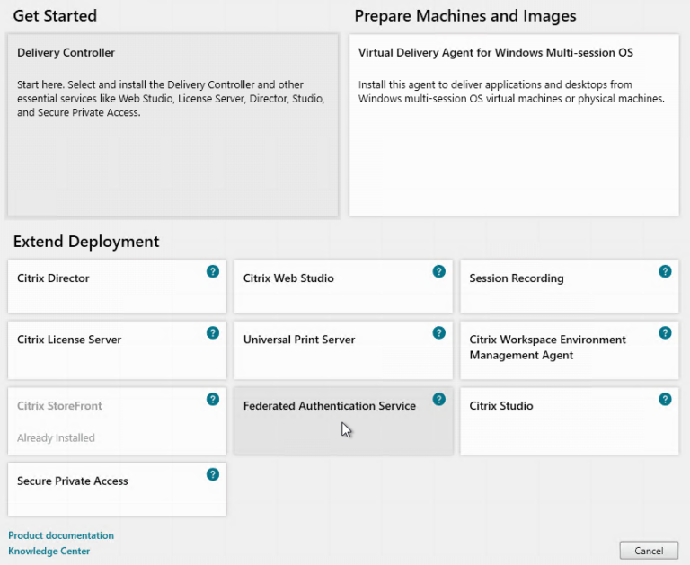Click Session Recording help question mark
This screenshot has height=565, width=690.
coord(665,271)
